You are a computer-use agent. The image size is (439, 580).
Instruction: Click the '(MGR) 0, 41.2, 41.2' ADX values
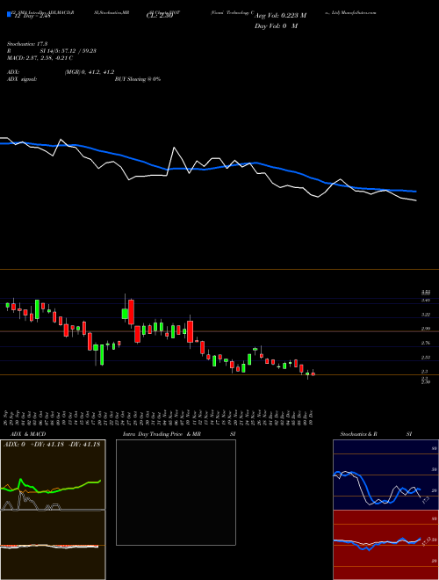click(90, 72)
